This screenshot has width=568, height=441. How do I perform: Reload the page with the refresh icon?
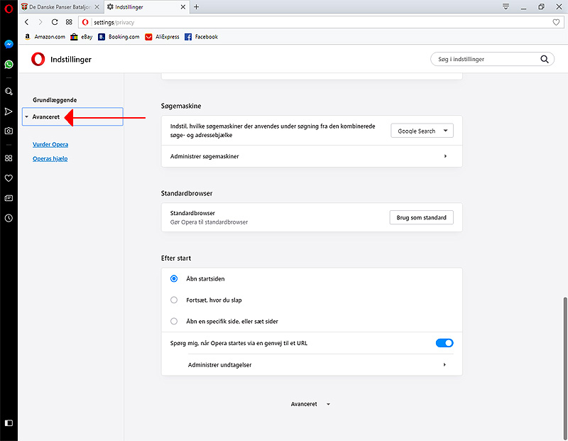point(55,22)
